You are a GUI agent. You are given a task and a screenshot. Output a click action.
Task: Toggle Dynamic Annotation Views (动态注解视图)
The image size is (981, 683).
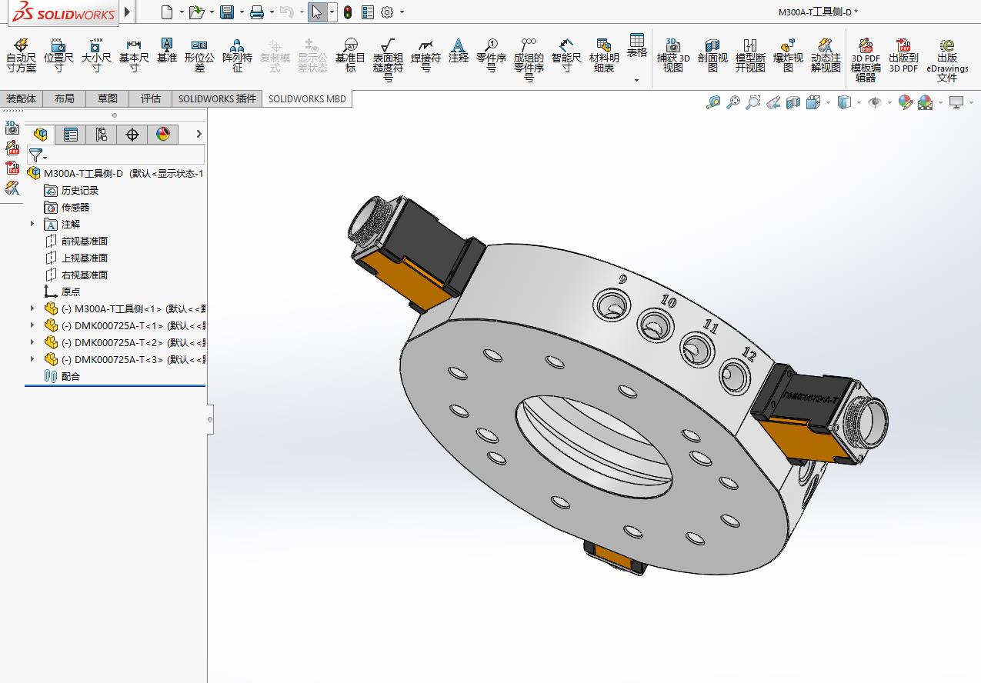(x=826, y=56)
